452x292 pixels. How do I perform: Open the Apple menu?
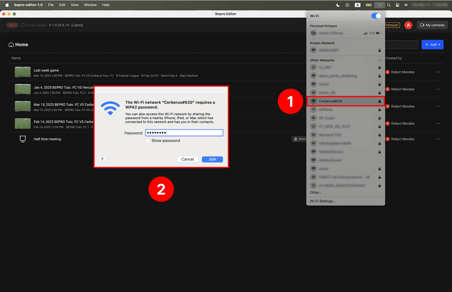[7, 5]
